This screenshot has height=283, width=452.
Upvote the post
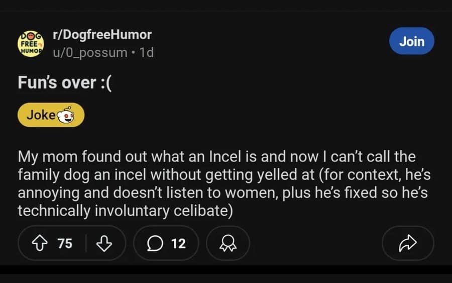point(39,244)
